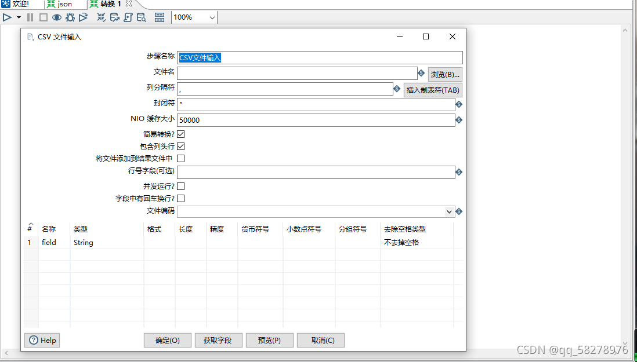Click the 列分隔符 input field
The width and height of the screenshot is (637, 362).
(285, 89)
